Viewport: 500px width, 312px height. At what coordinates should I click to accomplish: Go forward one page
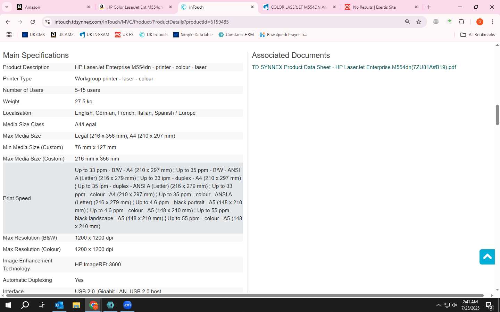[20, 22]
